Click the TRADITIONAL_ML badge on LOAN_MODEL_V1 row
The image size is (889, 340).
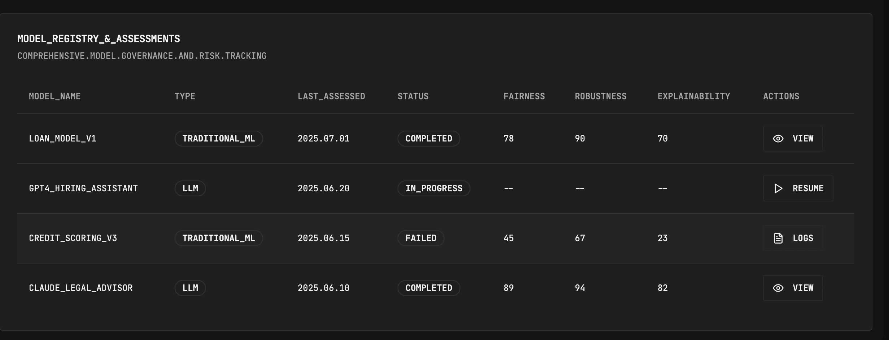pos(219,139)
